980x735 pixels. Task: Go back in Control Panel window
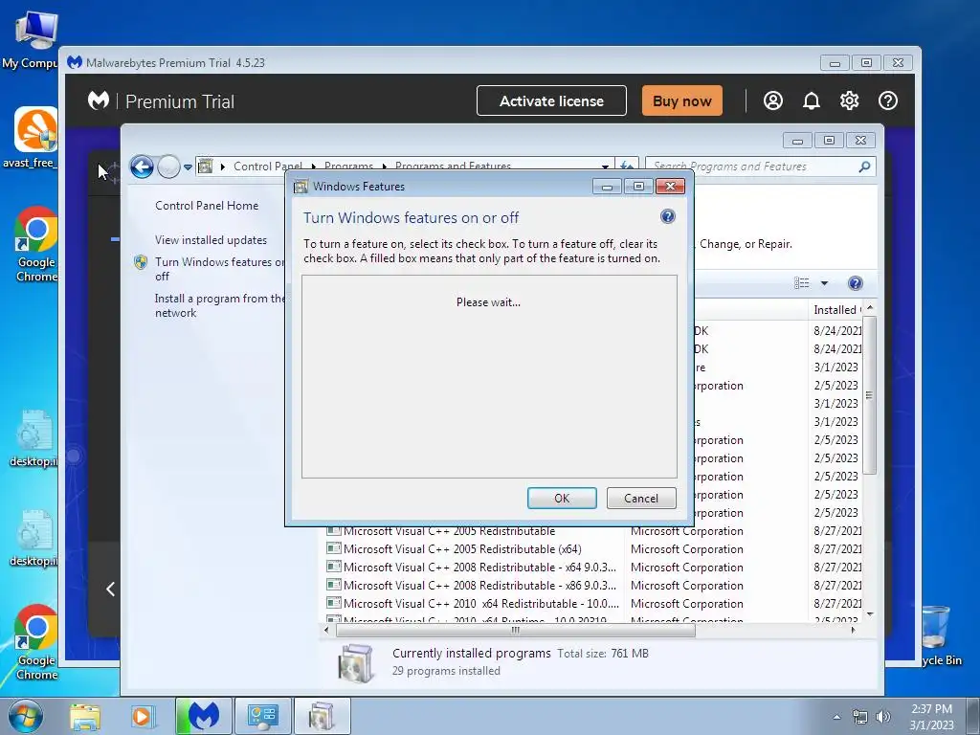142,167
